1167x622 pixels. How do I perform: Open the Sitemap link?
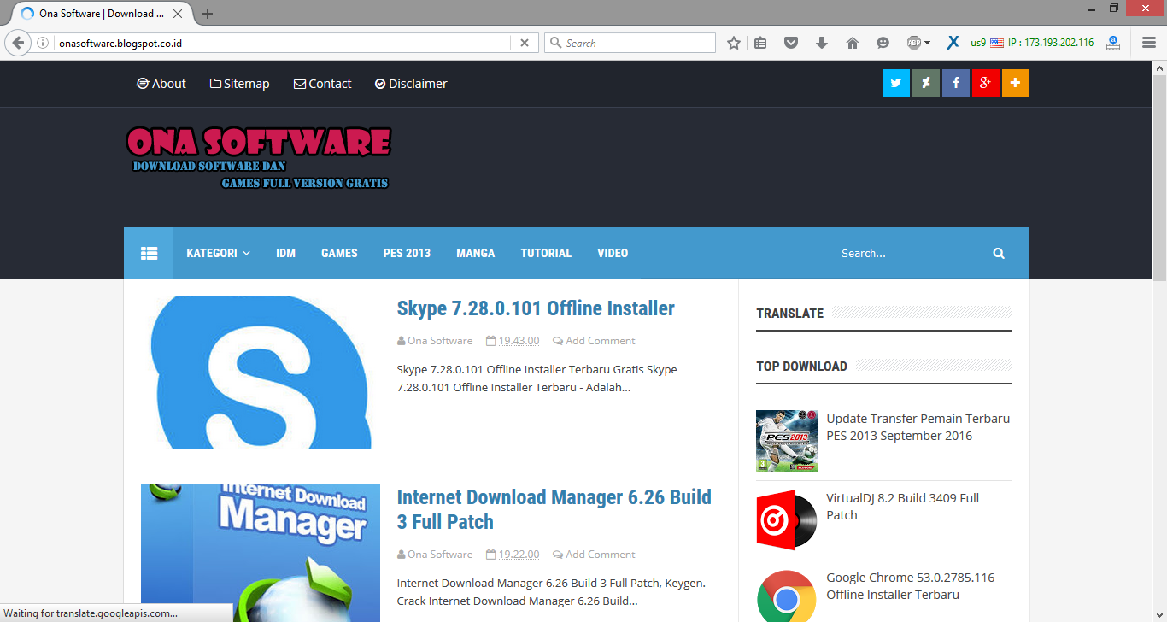[x=240, y=84]
